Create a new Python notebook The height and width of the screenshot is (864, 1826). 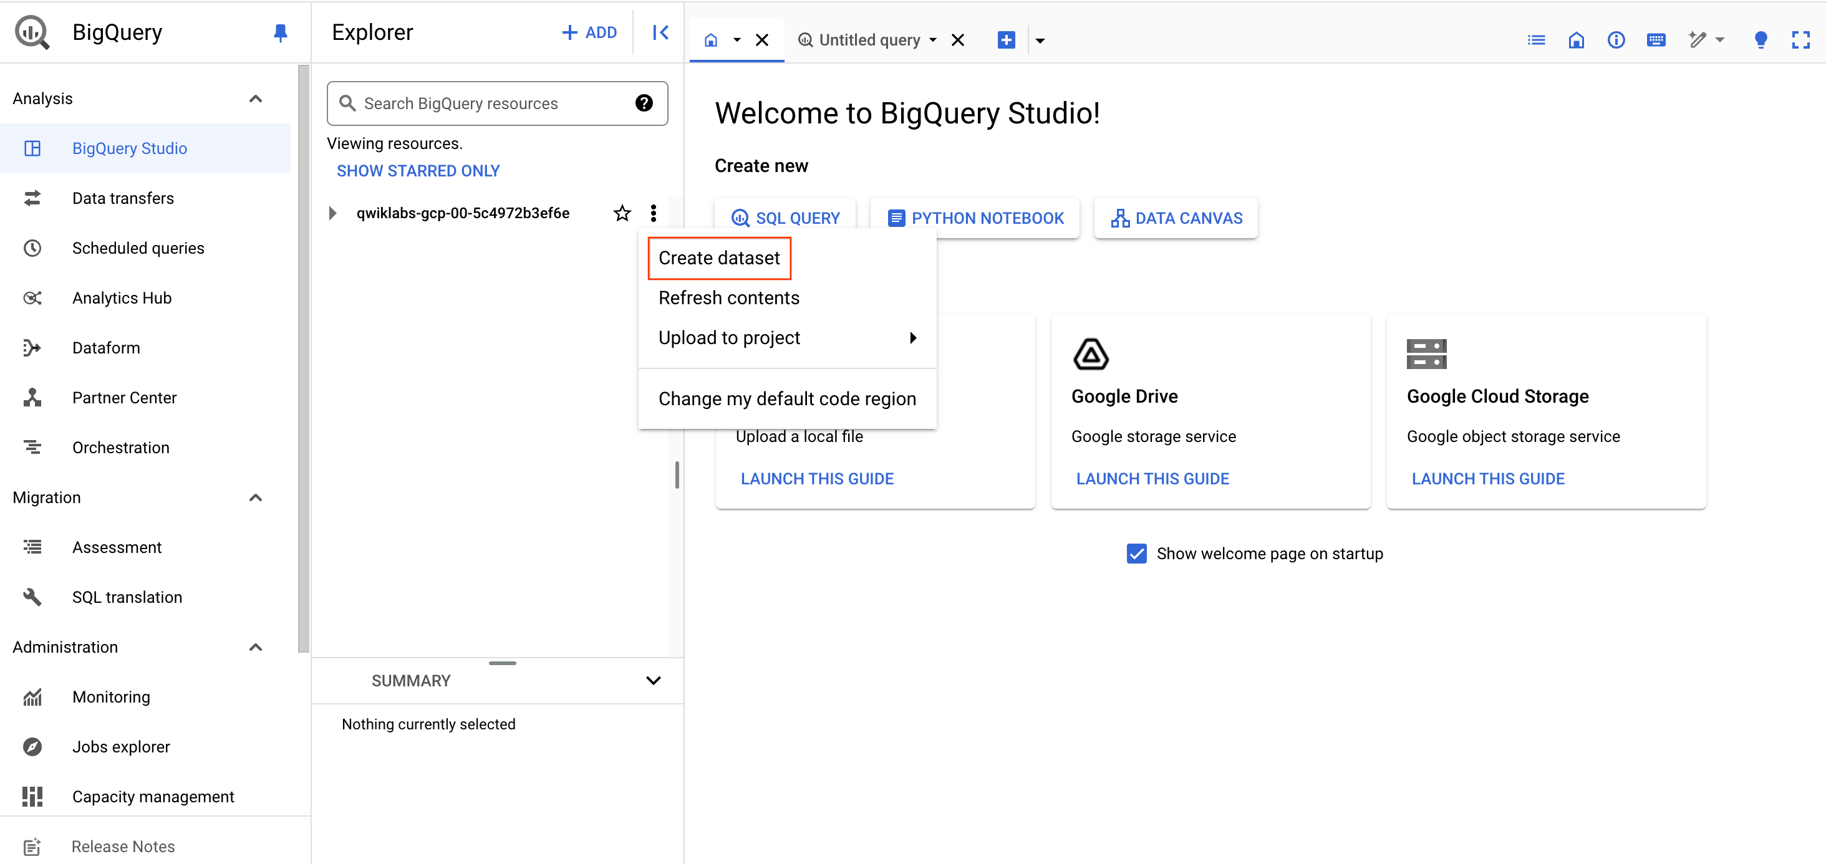pos(975,218)
